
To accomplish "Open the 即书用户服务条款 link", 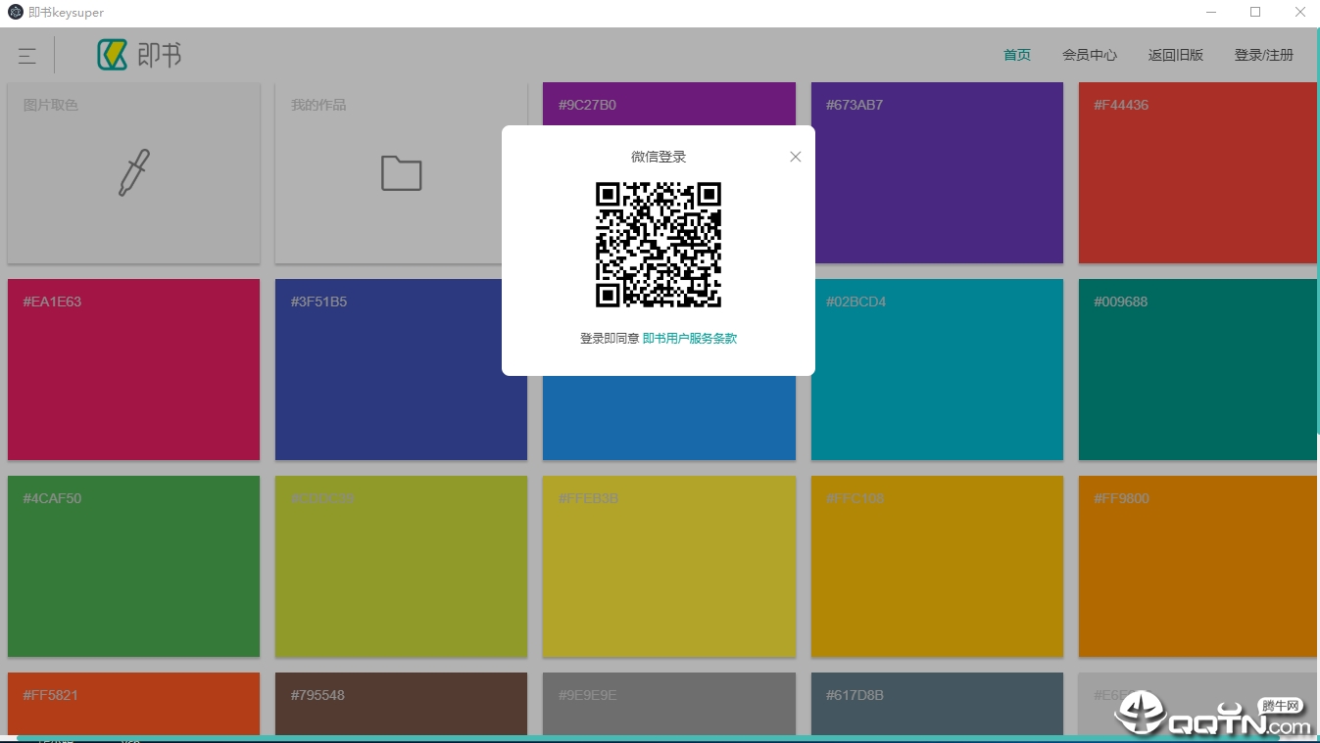I will [x=689, y=339].
